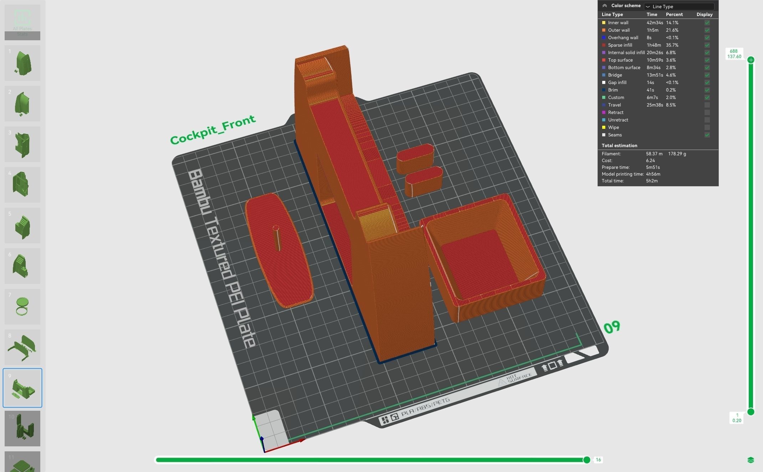Click the Model printing time value 4h56m

pos(653,174)
